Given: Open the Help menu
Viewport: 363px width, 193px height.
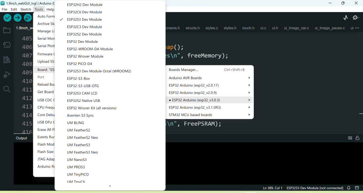Looking at the screenshot, I should point(50,9).
